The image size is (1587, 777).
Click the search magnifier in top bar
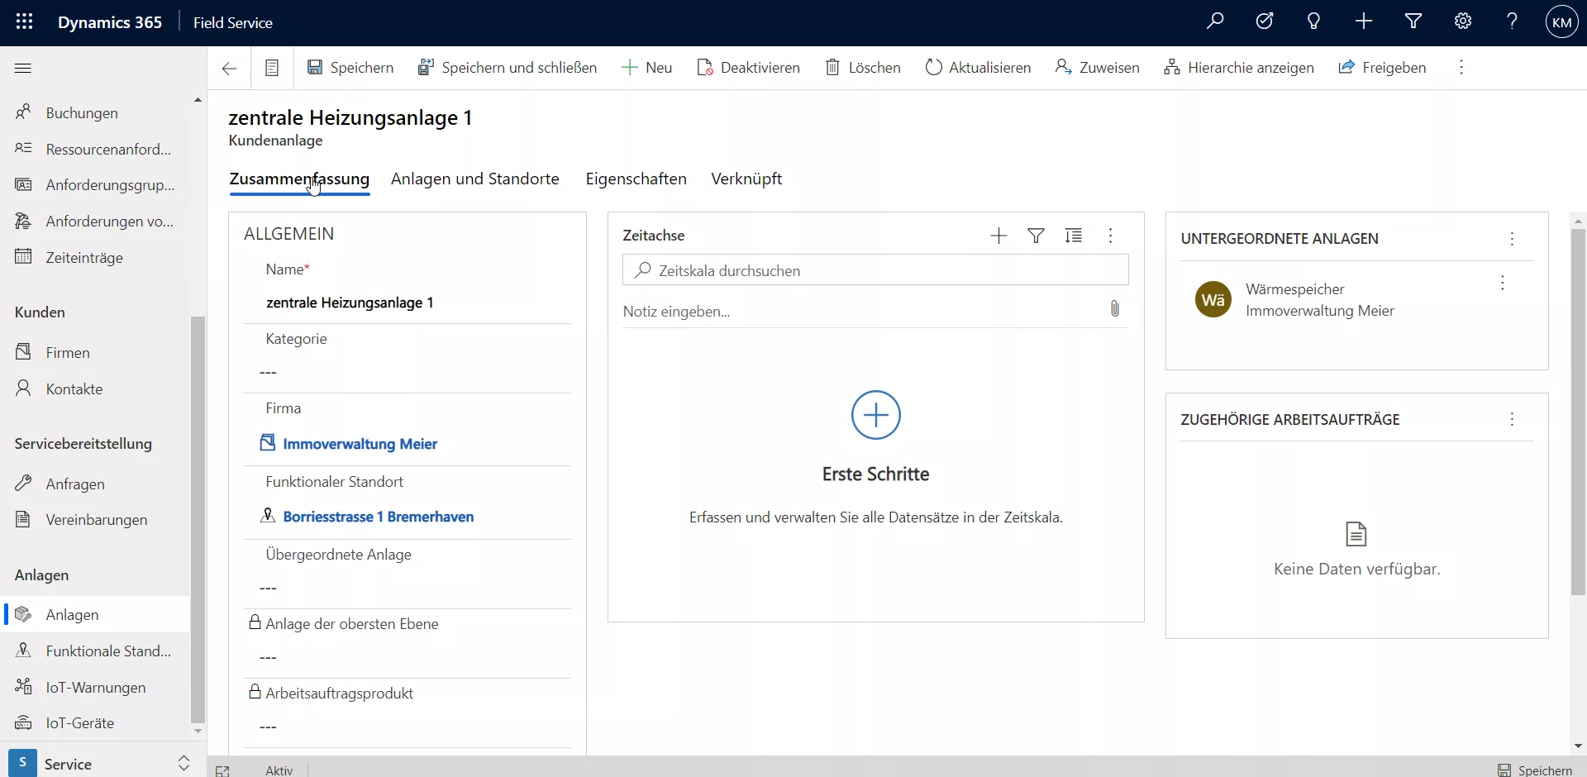point(1214,22)
